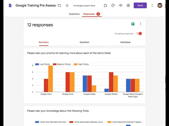Open the Summary view tab
The width and height of the screenshot is (169, 126).
44,42
